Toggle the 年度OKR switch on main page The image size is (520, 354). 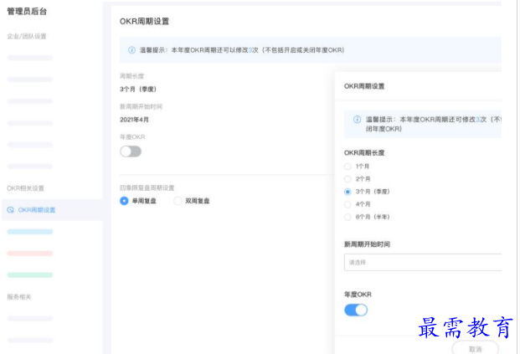[131, 151]
